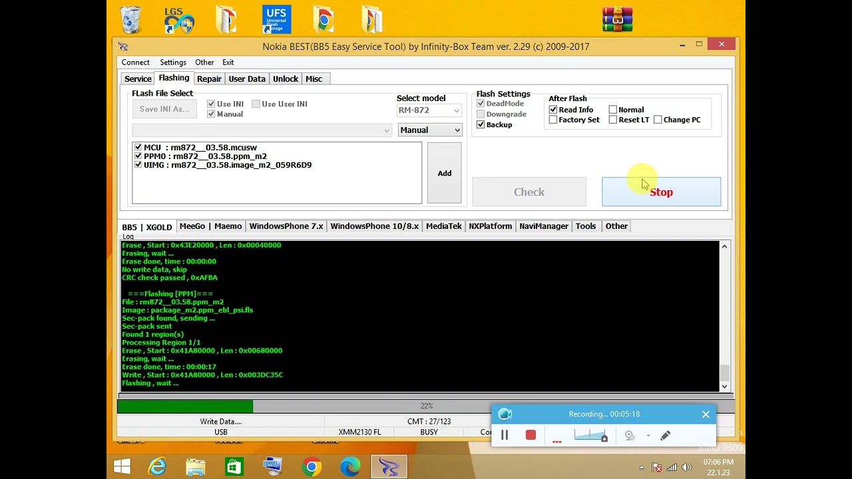Switch to the Unlock tab

(286, 79)
